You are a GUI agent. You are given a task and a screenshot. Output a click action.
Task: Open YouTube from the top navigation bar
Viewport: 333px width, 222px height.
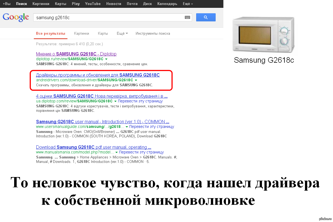click(x=93, y=4)
